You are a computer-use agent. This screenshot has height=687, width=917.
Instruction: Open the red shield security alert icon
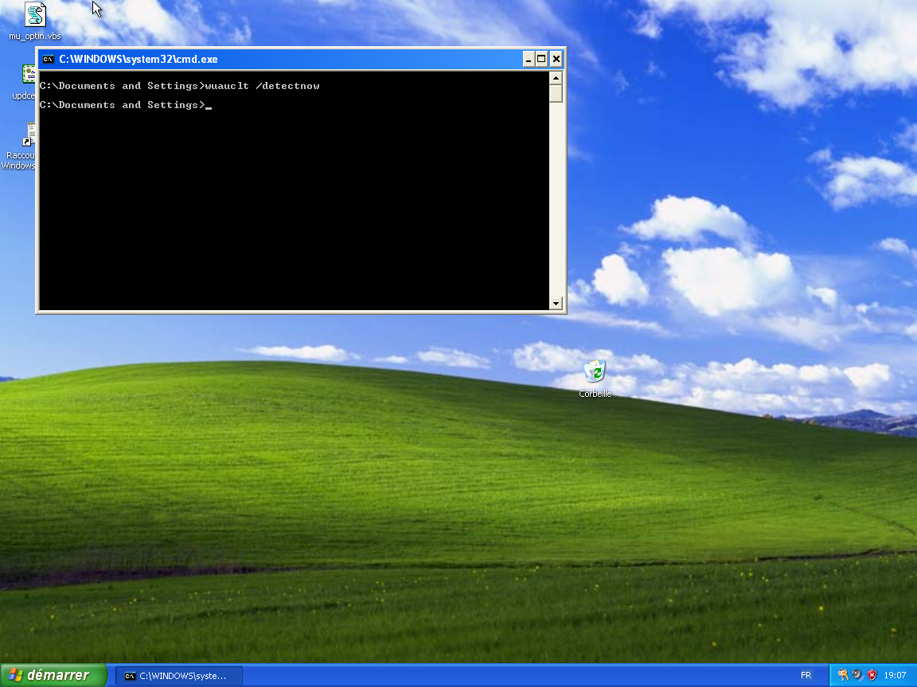(x=872, y=675)
